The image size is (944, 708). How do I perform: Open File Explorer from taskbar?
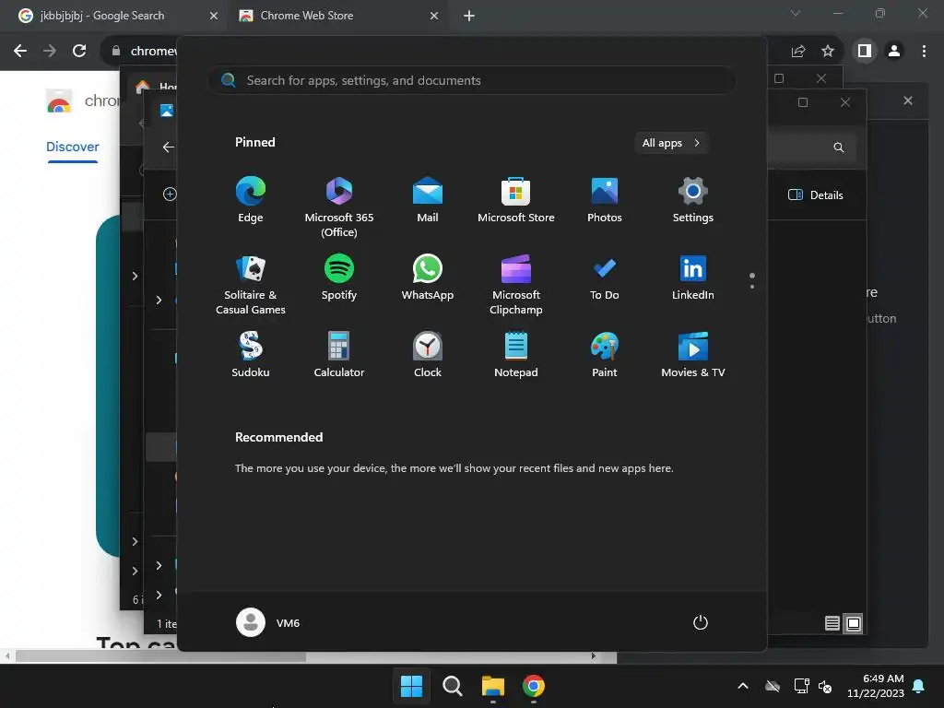[493, 686]
